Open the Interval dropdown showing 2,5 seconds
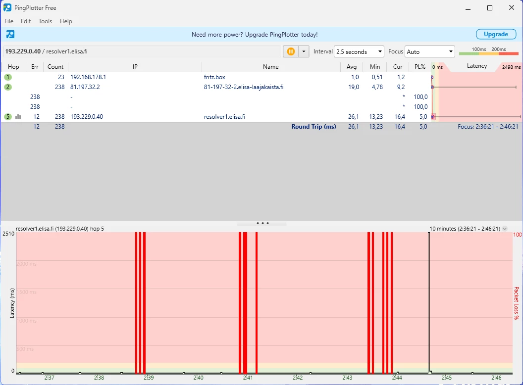Screen dimensions: 523x385 click(359, 51)
